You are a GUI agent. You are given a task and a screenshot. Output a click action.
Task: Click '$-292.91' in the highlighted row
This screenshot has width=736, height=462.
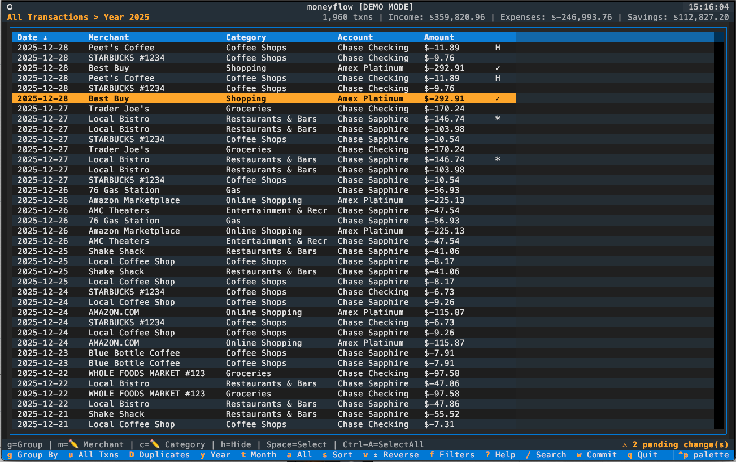[x=445, y=98]
